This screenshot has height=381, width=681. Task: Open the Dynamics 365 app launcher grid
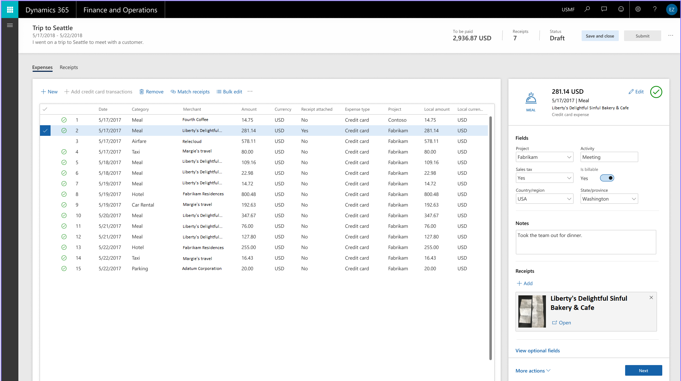point(10,9)
